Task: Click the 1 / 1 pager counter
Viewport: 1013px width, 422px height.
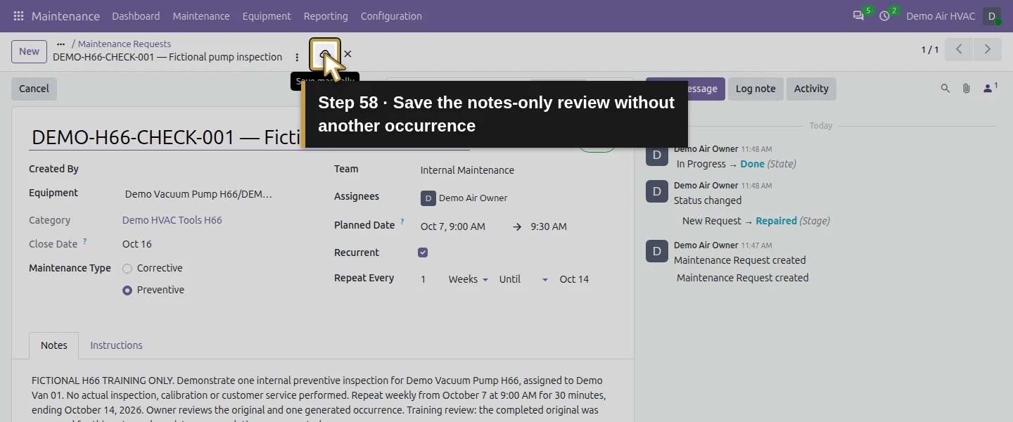Action: [x=930, y=50]
